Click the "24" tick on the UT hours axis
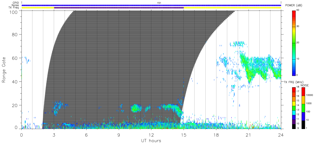Image resolution: width=316 pixels, height=146 pixels. pyautogui.click(x=281, y=135)
